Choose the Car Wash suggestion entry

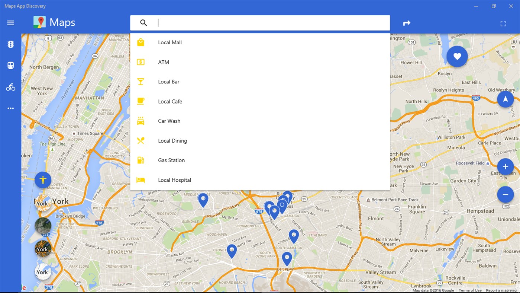click(x=169, y=121)
